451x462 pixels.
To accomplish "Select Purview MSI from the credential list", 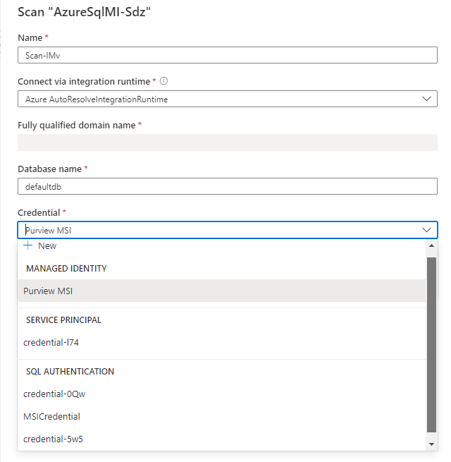I will 48,291.
